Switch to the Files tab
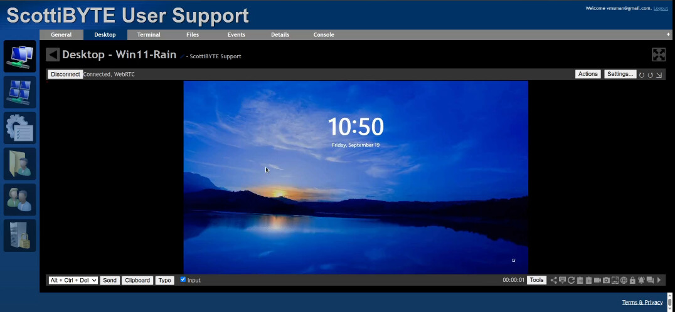Image resolution: width=675 pixels, height=312 pixels. point(193,35)
